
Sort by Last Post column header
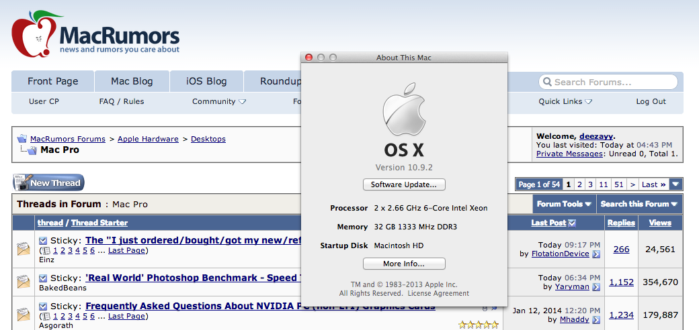pos(548,223)
